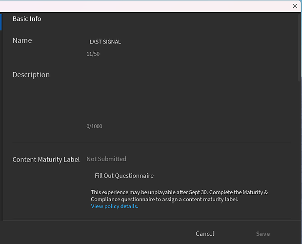Open the View policy details link
The image size is (302, 244).
click(114, 206)
